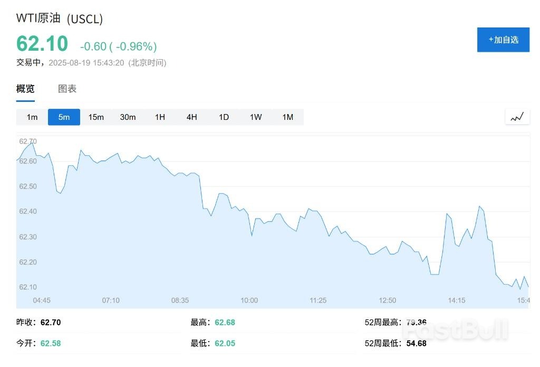Click the +加自选 watchlist button
Screen dimensions: 540x367
point(503,39)
